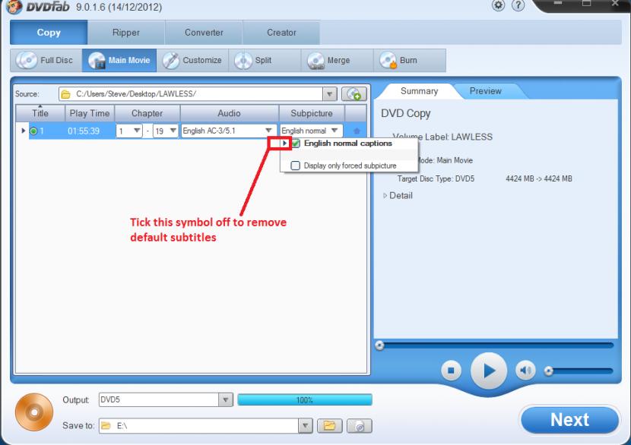Screen dimensions: 631x445
Task: Open the Preview tab
Action: [485, 91]
